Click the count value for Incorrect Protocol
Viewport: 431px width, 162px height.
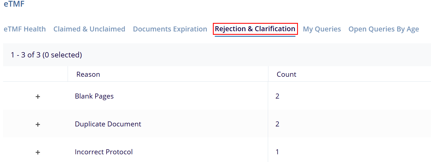click(x=277, y=152)
